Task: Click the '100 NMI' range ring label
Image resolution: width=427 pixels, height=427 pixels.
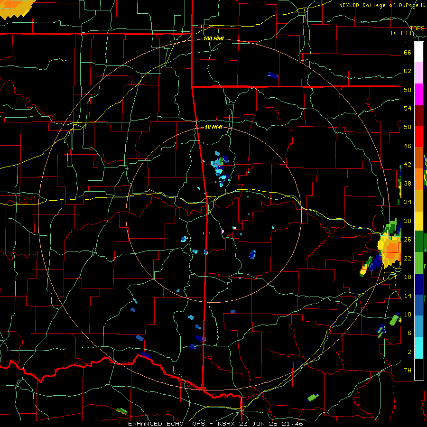Action: point(213,38)
